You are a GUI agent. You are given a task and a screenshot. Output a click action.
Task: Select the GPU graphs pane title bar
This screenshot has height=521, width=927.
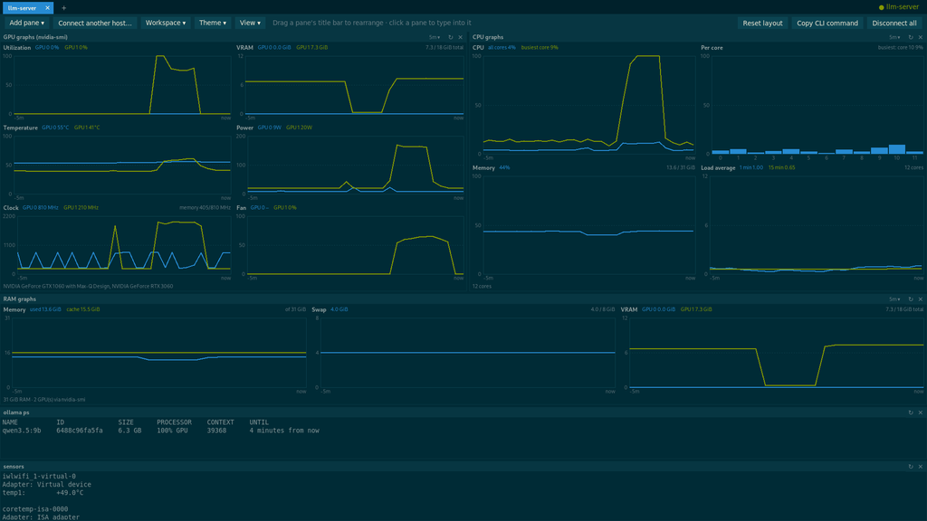point(233,37)
